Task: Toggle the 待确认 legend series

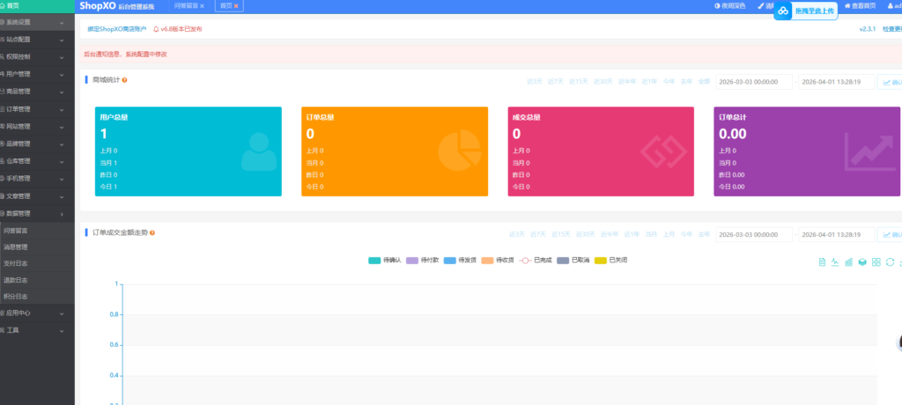Action: point(384,261)
